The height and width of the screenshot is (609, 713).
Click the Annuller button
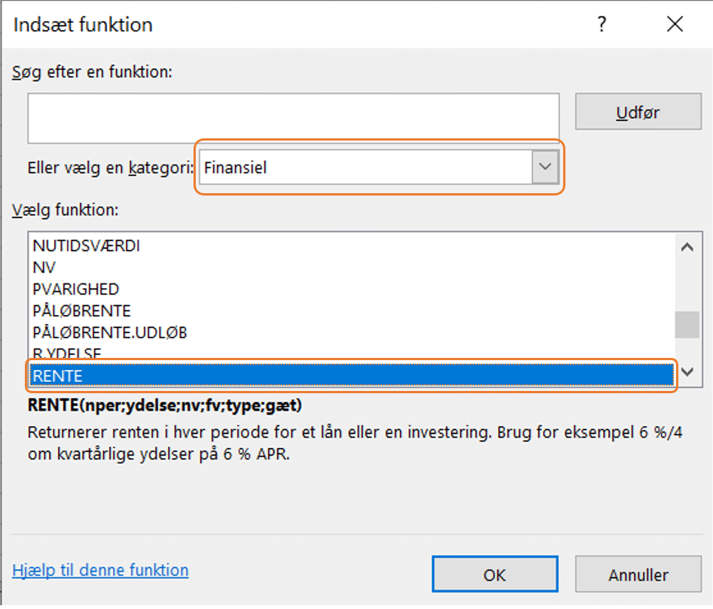(638, 575)
